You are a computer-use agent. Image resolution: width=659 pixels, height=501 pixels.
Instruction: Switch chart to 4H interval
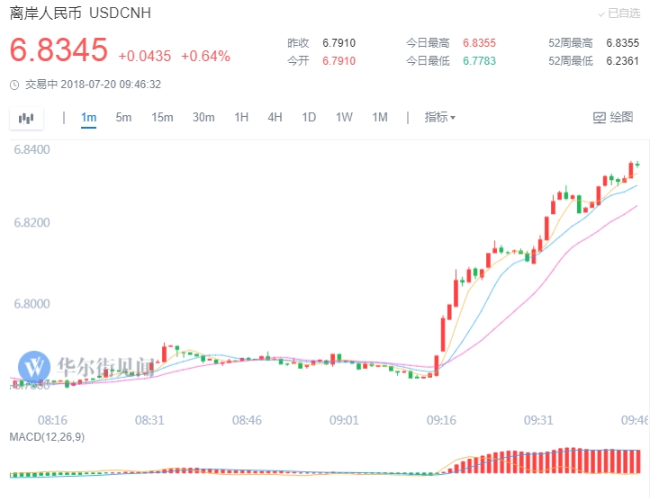(x=275, y=117)
